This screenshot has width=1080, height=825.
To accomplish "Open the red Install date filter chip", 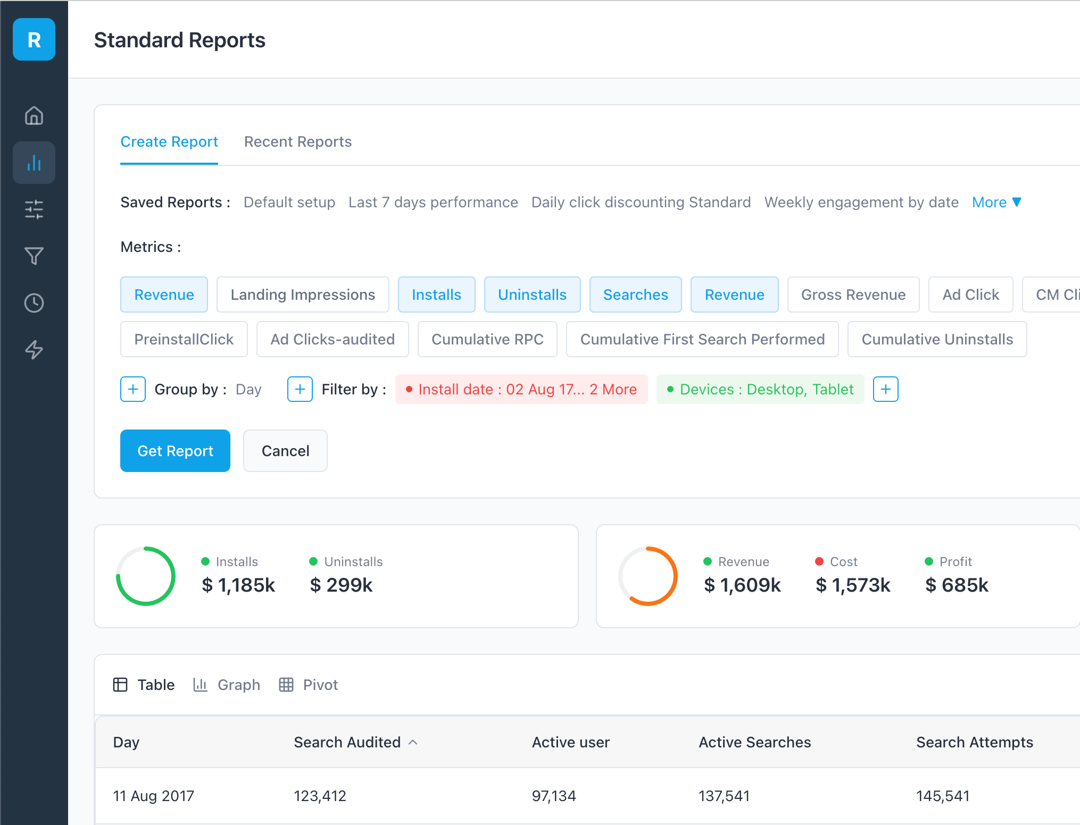I will tap(521, 389).
